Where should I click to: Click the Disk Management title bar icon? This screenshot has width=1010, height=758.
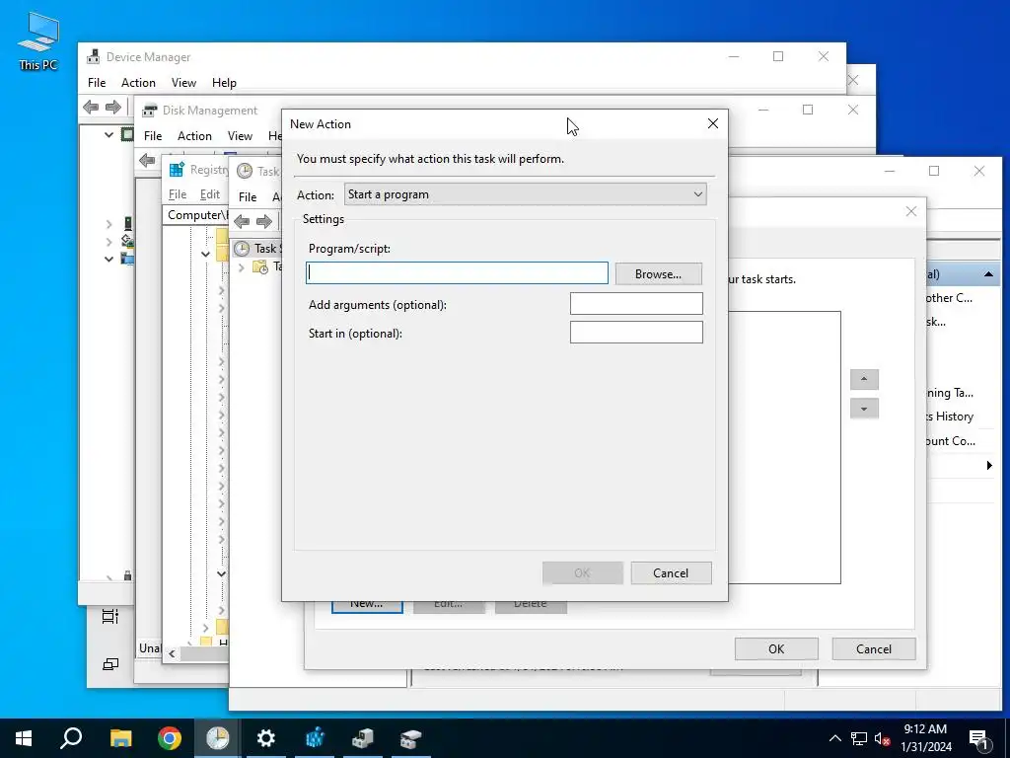pyautogui.click(x=150, y=111)
